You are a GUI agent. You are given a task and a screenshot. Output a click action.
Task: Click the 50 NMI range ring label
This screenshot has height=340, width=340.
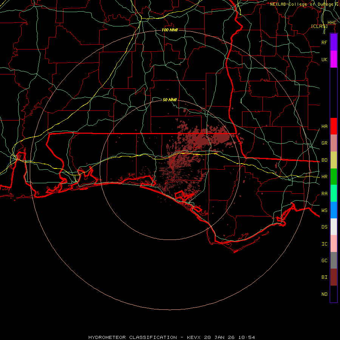[170, 100]
